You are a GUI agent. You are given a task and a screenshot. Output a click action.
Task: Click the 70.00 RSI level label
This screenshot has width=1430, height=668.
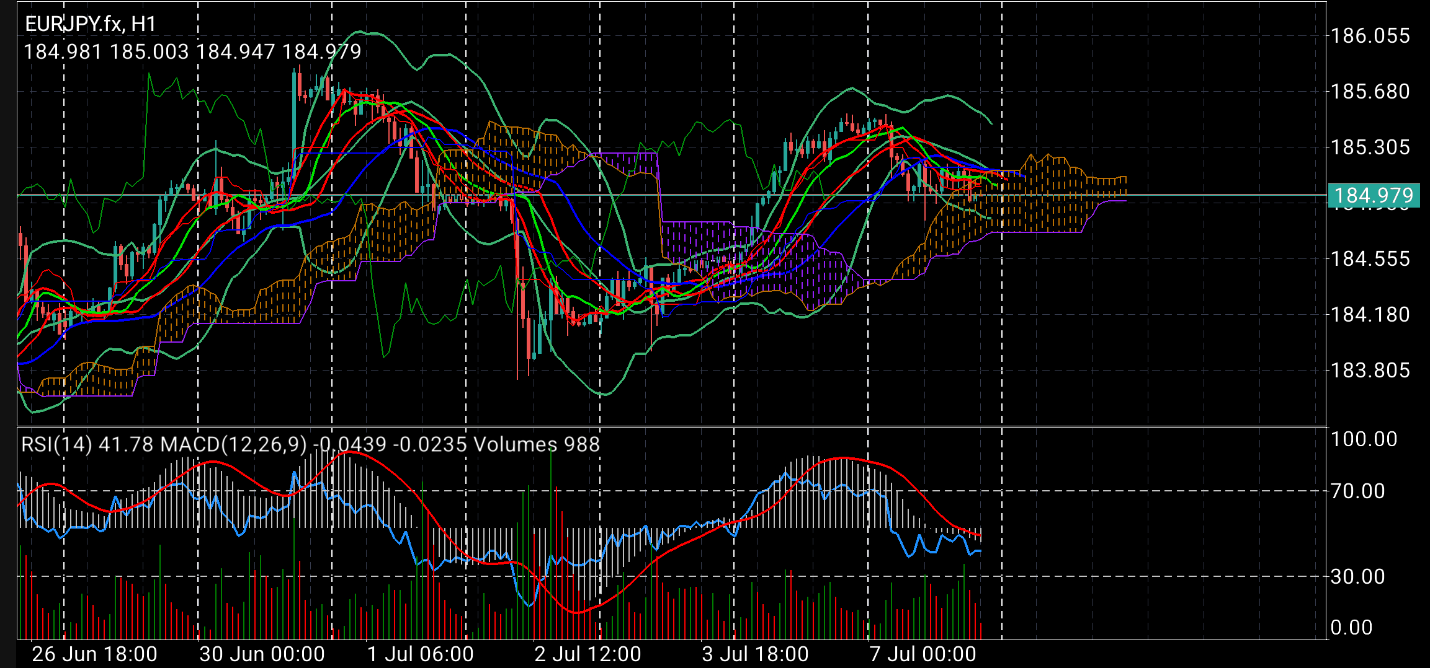coord(1357,491)
